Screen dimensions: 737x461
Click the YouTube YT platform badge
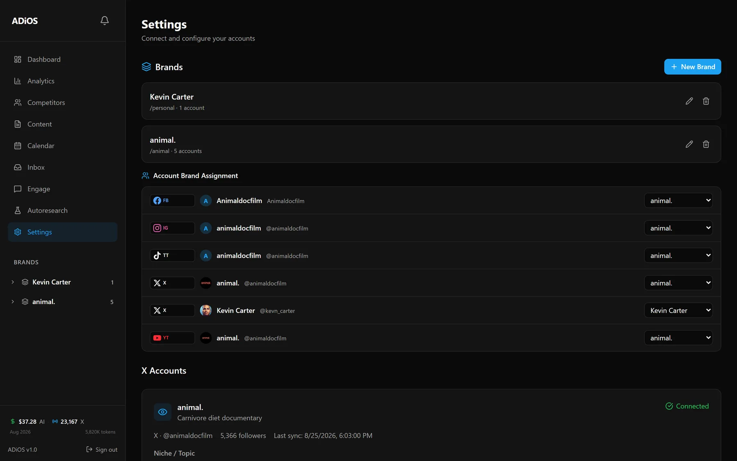pos(172,338)
